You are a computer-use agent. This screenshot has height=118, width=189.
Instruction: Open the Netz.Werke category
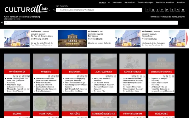pos(161,114)
